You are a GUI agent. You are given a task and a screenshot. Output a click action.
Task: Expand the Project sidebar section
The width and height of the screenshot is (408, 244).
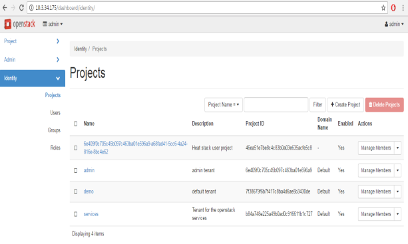click(32, 41)
